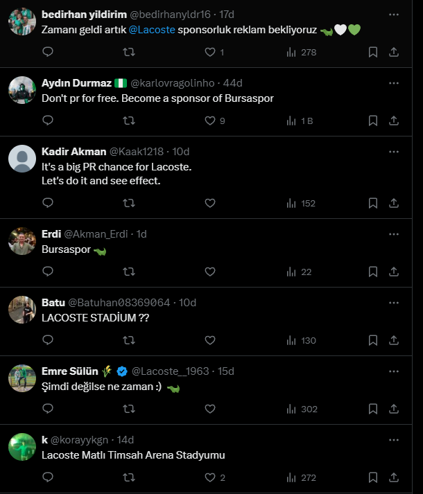Retweet Emre Sülün's tweet
This screenshot has height=494, width=423.
pyautogui.click(x=128, y=409)
